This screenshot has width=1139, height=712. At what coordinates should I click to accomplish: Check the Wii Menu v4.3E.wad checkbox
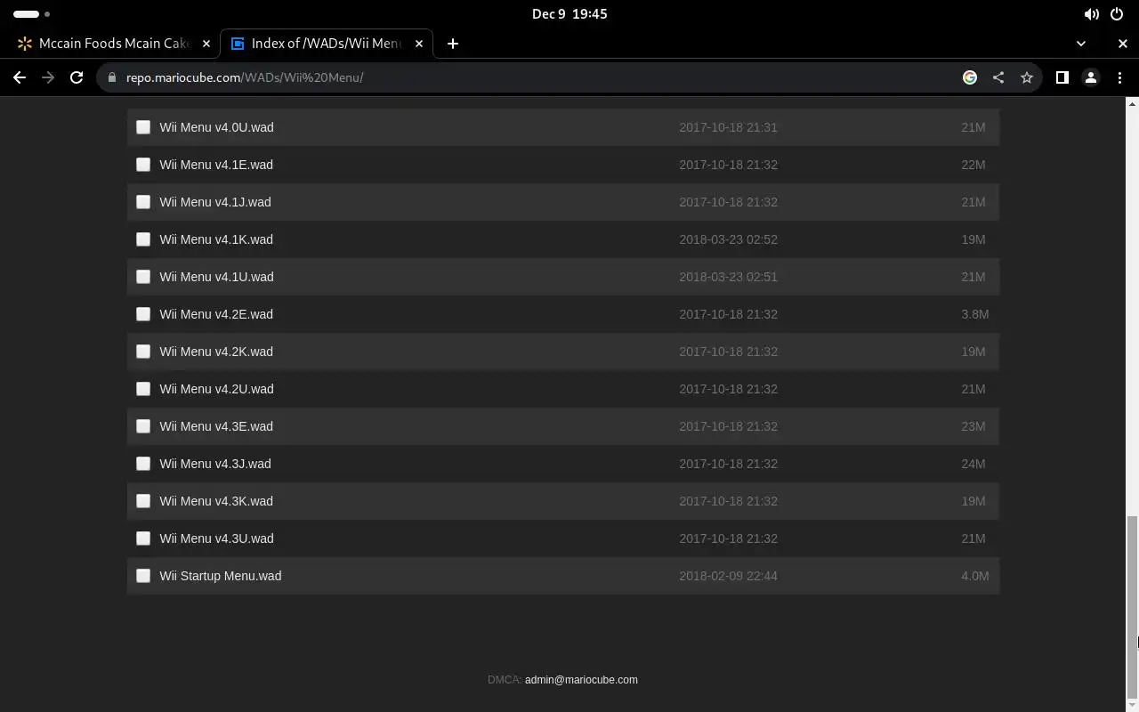tap(143, 426)
